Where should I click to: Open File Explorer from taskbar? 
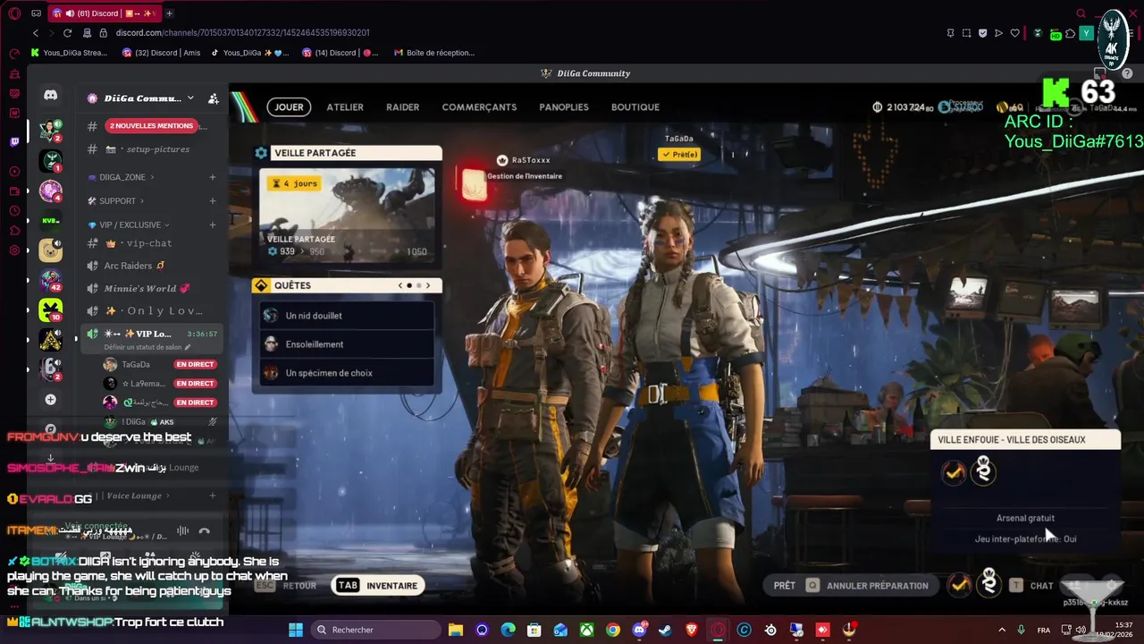pyautogui.click(x=455, y=630)
